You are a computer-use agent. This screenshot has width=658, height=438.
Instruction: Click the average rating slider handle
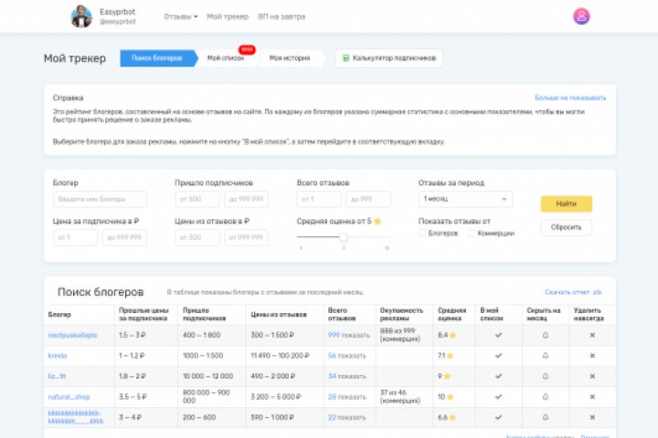point(344,237)
